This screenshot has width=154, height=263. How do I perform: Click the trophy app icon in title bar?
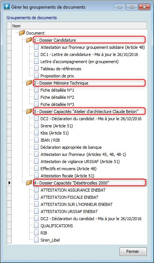(x=7, y=7)
